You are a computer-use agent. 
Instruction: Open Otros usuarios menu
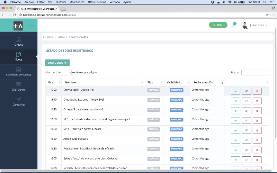click(x=97, y=2)
